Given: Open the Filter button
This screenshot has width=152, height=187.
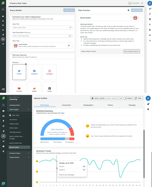Looking at the screenshot, I should click(138, 98).
